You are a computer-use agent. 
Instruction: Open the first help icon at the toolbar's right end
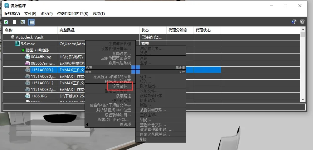[x=294, y=21]
